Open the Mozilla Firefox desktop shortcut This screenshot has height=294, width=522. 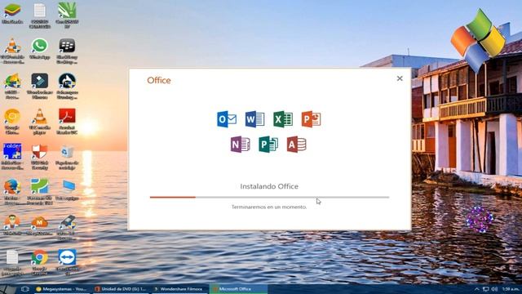(x=12, y=192)
